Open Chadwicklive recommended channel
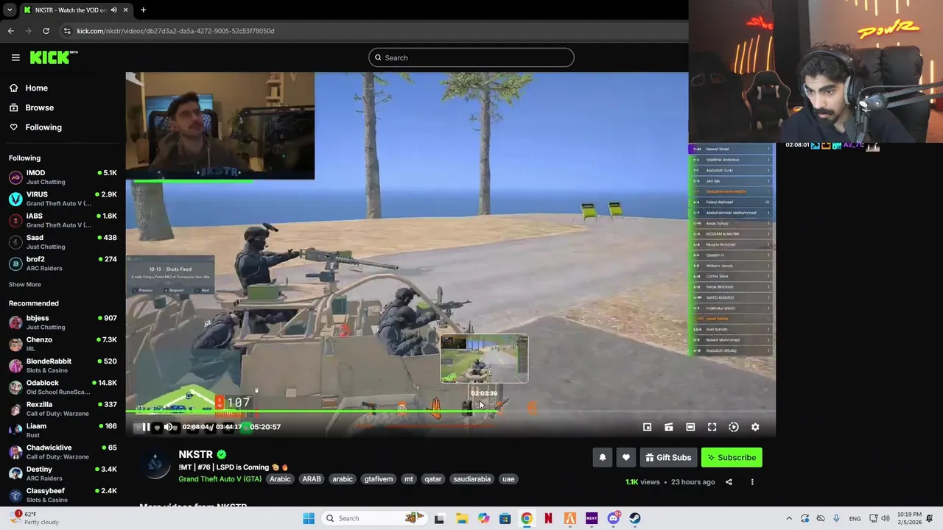The width and height of the screenshot is (943, 530). pos(63,452)
